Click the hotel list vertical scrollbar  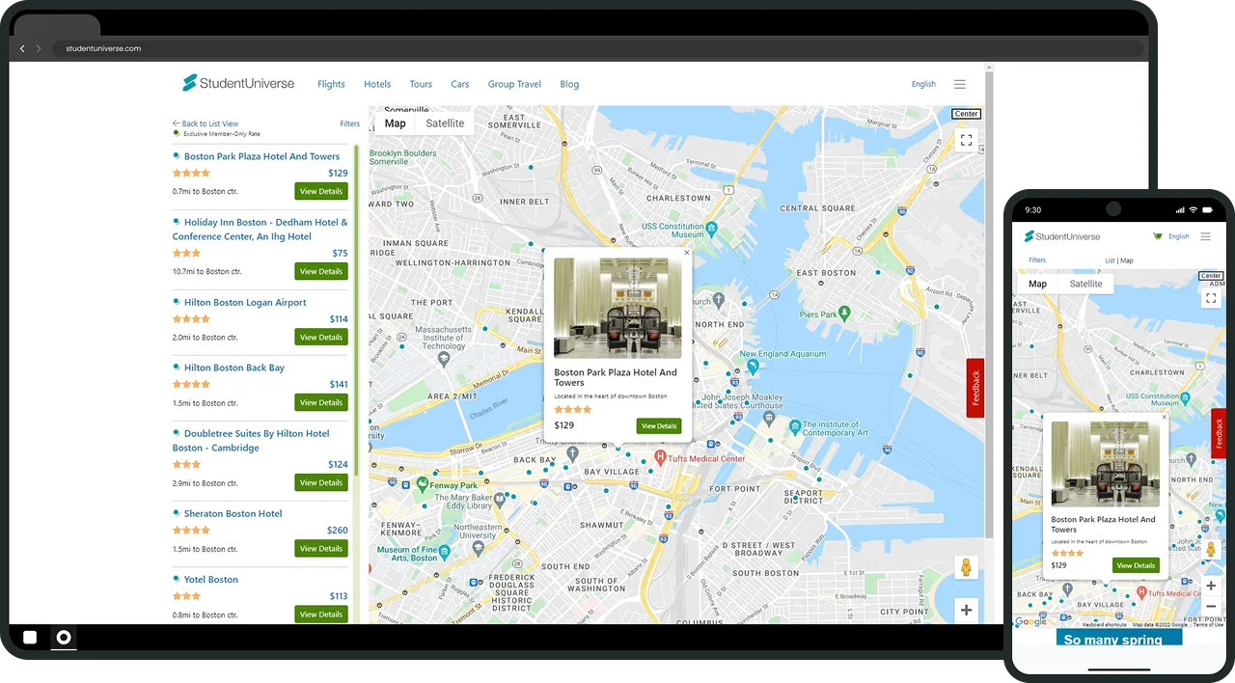click(x=356, y=309)
